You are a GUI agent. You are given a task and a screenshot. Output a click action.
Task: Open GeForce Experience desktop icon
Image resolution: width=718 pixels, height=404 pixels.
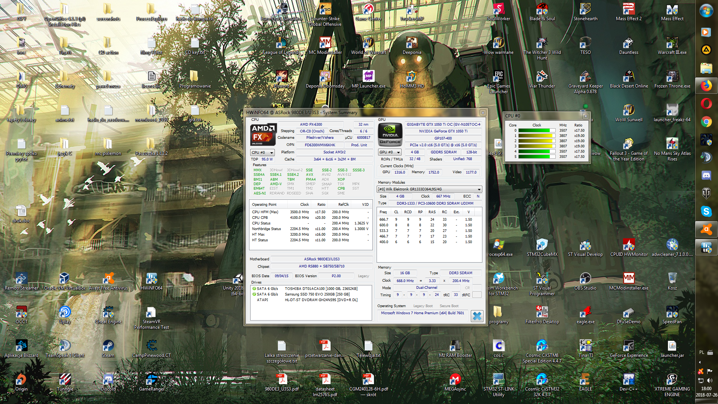coord(629,348)
